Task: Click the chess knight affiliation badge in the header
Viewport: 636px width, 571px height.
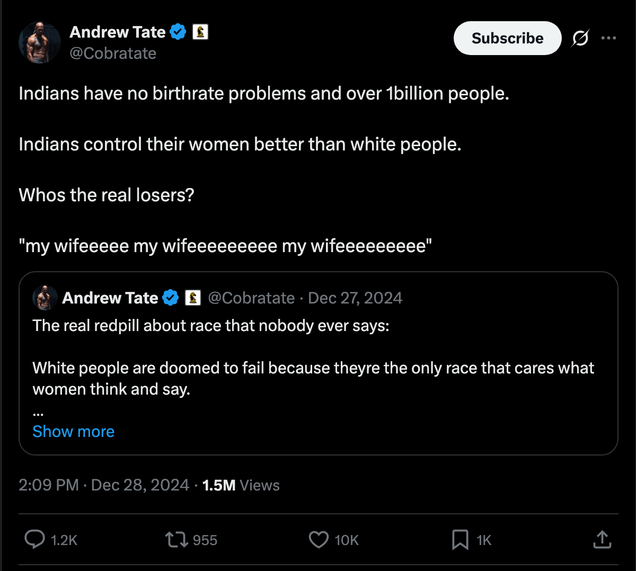Action: tap(200, 32)
